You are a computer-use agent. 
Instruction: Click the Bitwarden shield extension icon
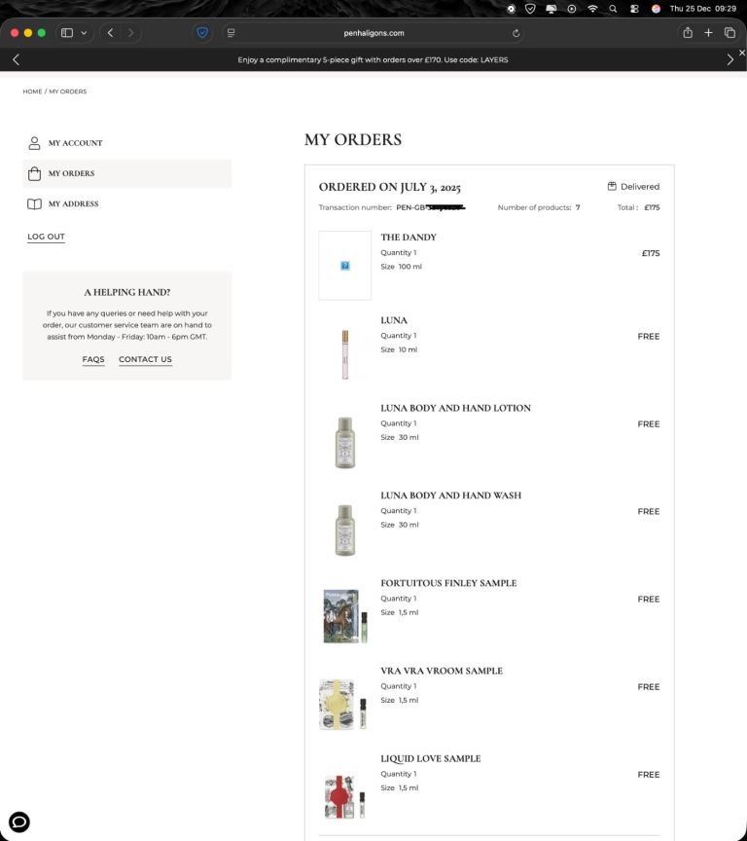[x=202, y=32]
